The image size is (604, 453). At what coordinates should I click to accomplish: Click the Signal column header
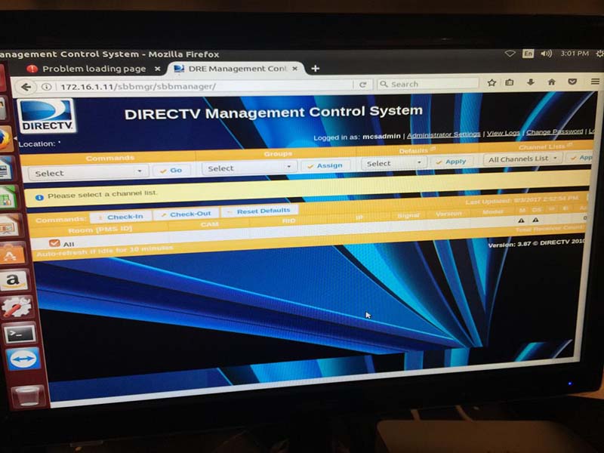(x=408, y=215)
